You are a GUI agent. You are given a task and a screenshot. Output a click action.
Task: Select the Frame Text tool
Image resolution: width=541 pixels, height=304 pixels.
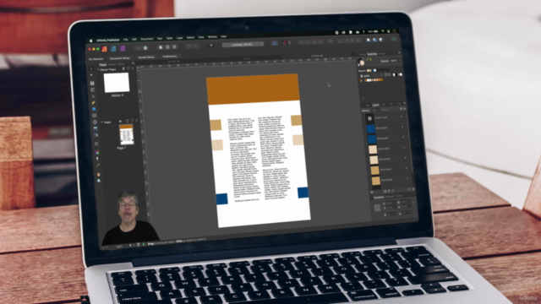pos(92,83)
